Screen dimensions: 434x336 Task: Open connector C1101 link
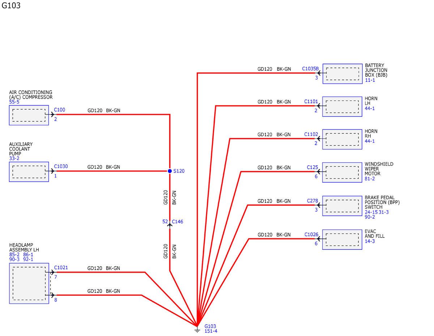tap(311, 101)
